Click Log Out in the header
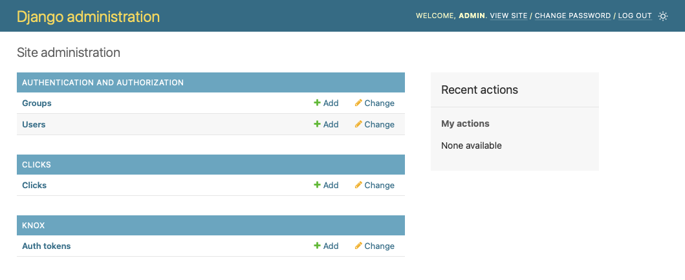Viewport: 685px width, 280px height. 635,16
